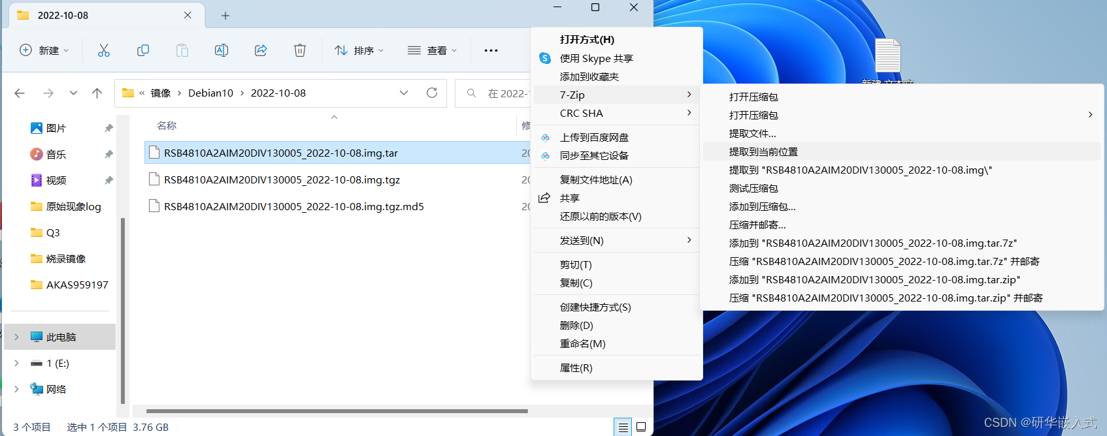Viewport: 1107px width, 436px height.
Task: Expand the CRC SHA submenu
Action: pos(689,113)
